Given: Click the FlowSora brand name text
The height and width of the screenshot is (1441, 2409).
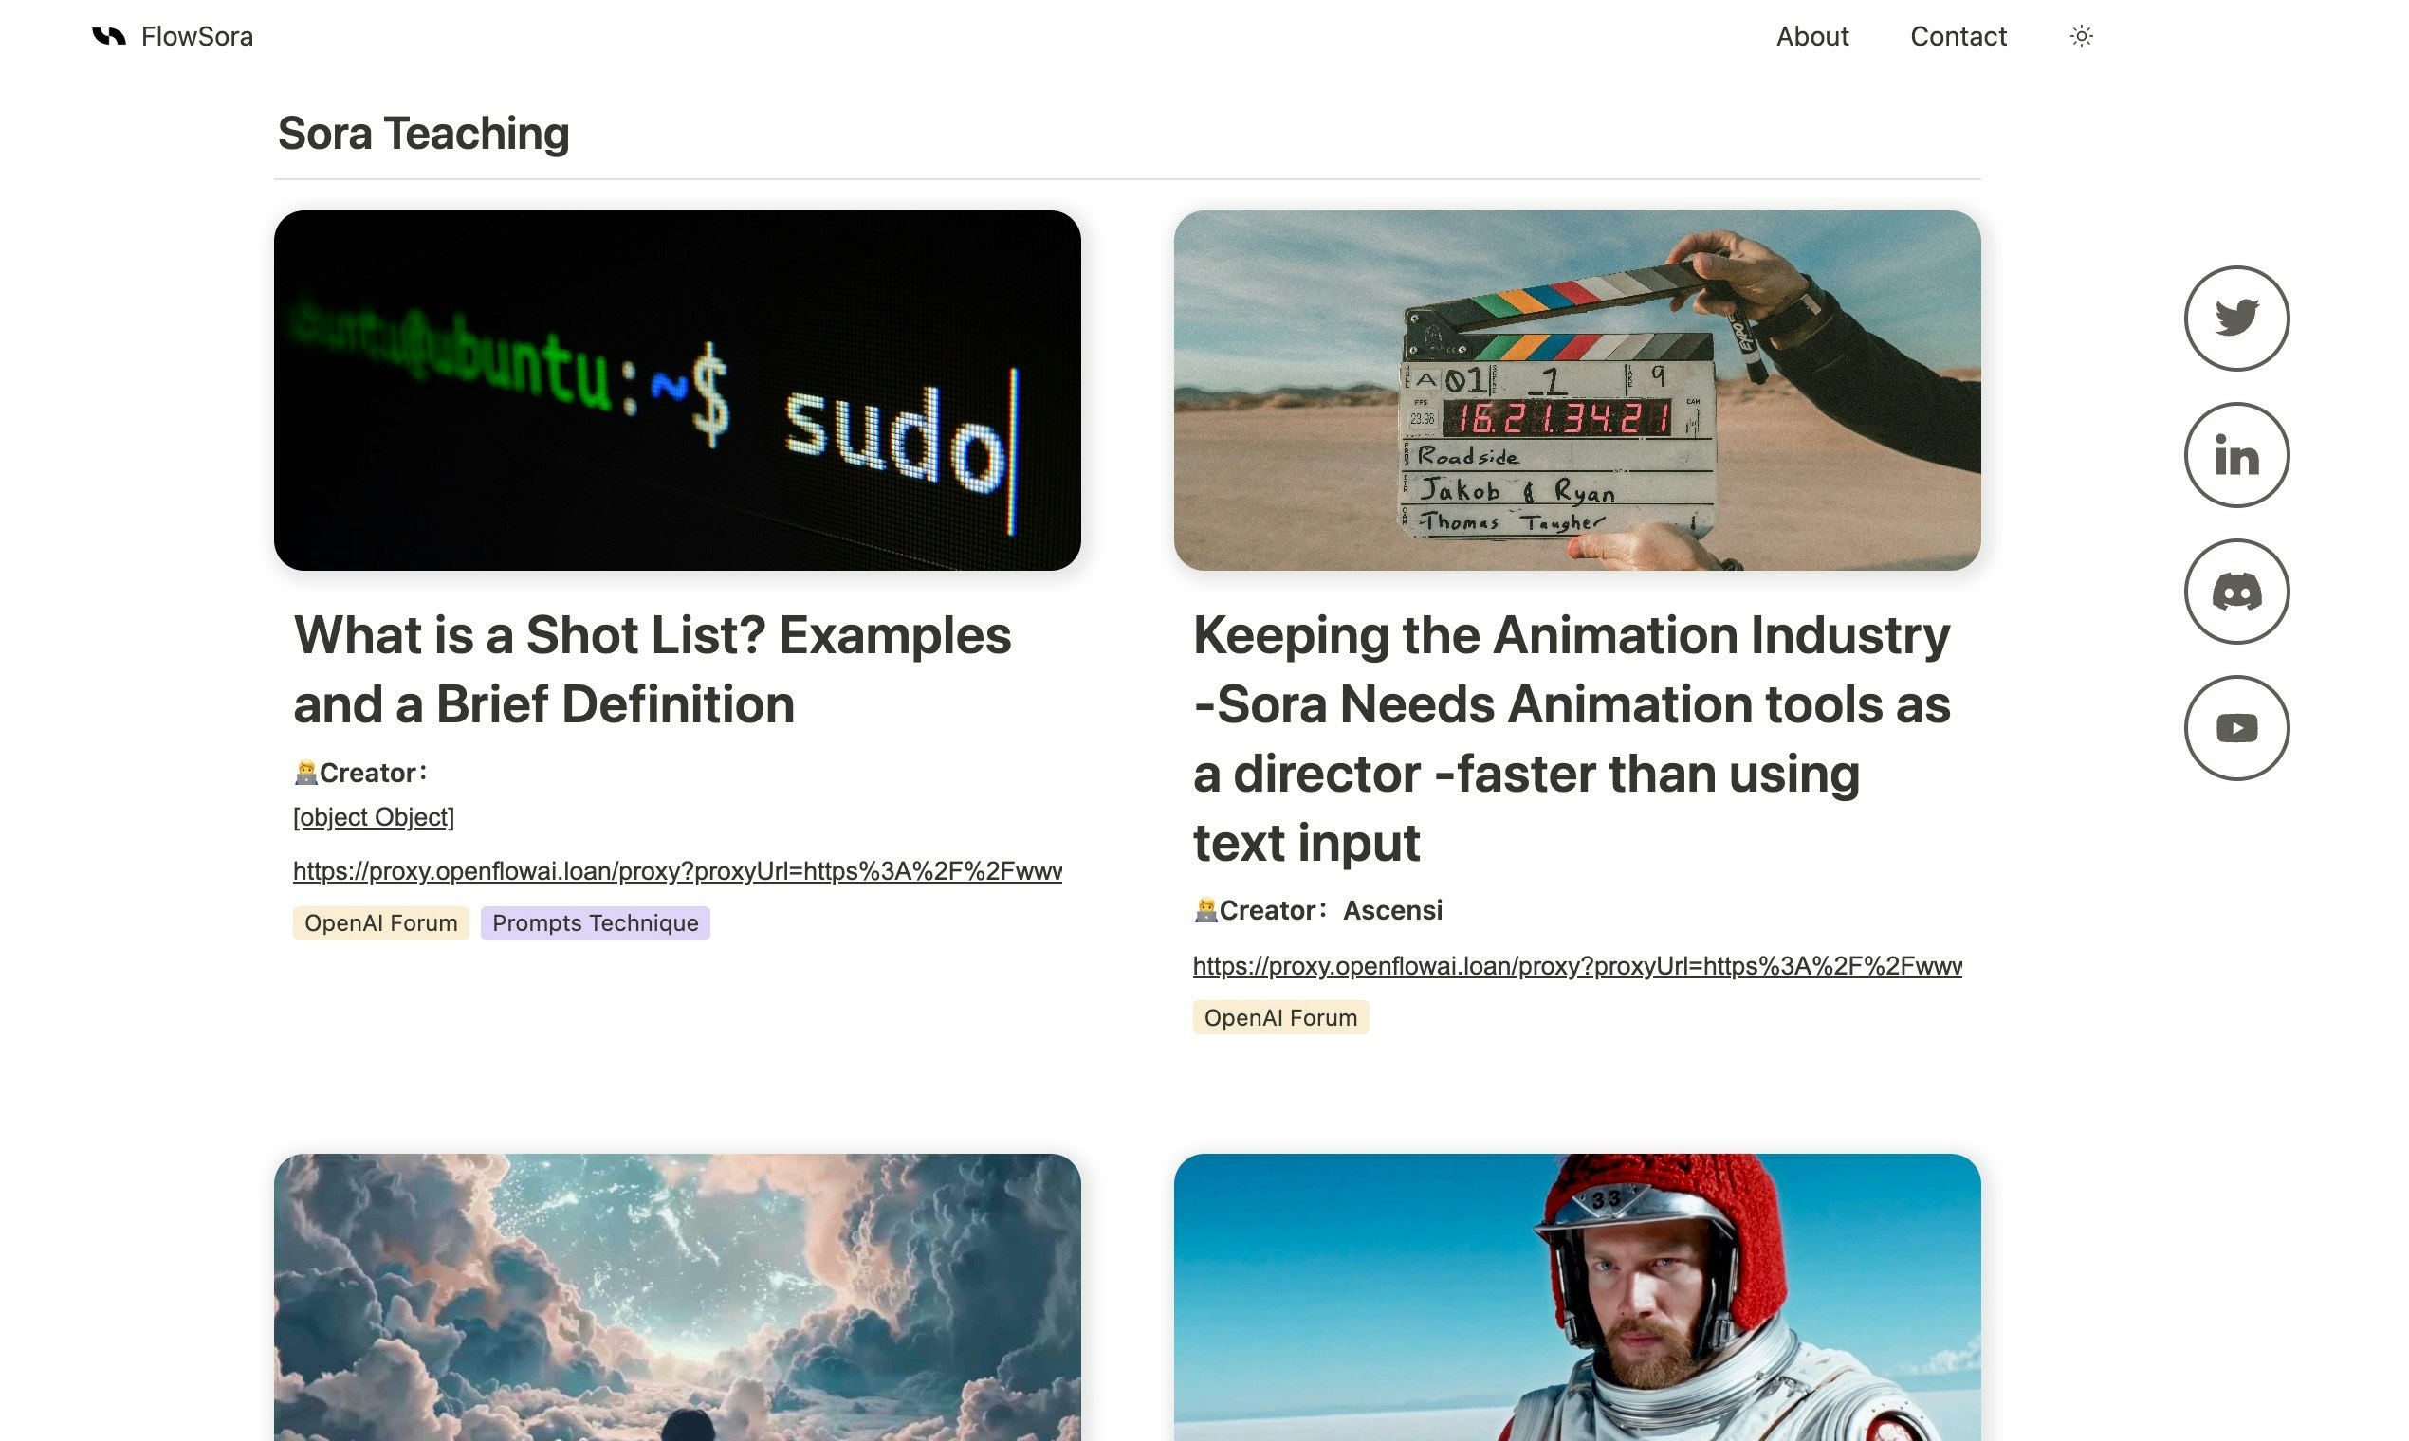Looking at the screenshot, I should [197, 37].
